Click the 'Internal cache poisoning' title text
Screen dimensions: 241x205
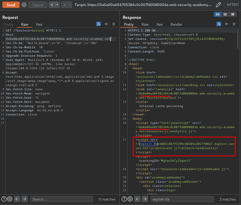click(x=161, y=106)
